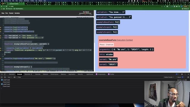This screenshot has height=107, width=190.
Task: Clear the console with the clear icon
Action: tap(5, 77)
